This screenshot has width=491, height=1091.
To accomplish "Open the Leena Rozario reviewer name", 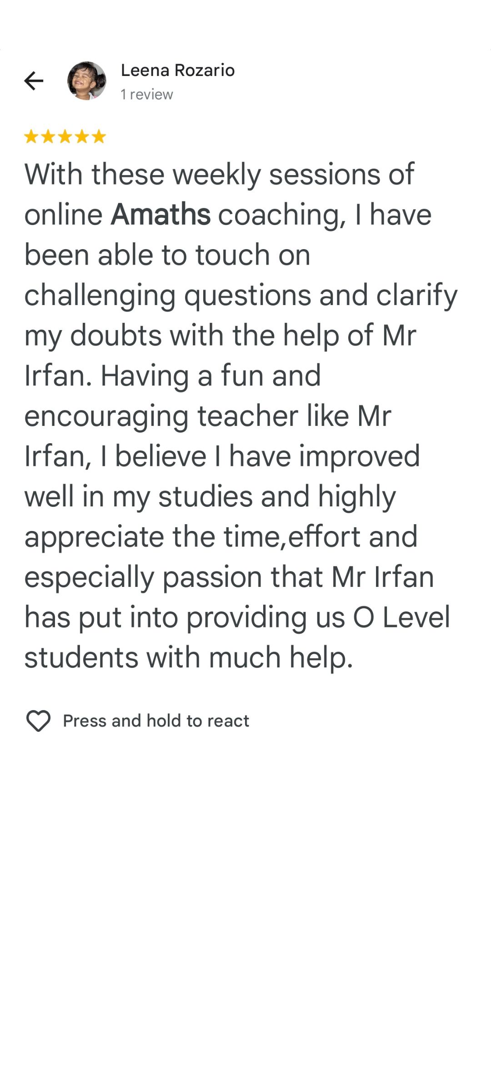I will click(x=178, y=70).
